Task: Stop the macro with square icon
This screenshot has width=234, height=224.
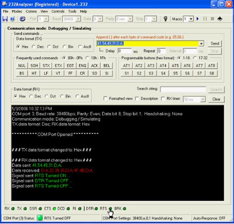Action: (212, 19)
